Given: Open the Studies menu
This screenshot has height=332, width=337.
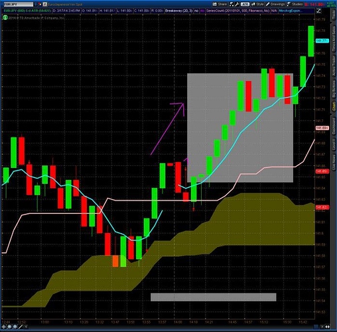Looking at the screenshot, I should pos(295,4).
